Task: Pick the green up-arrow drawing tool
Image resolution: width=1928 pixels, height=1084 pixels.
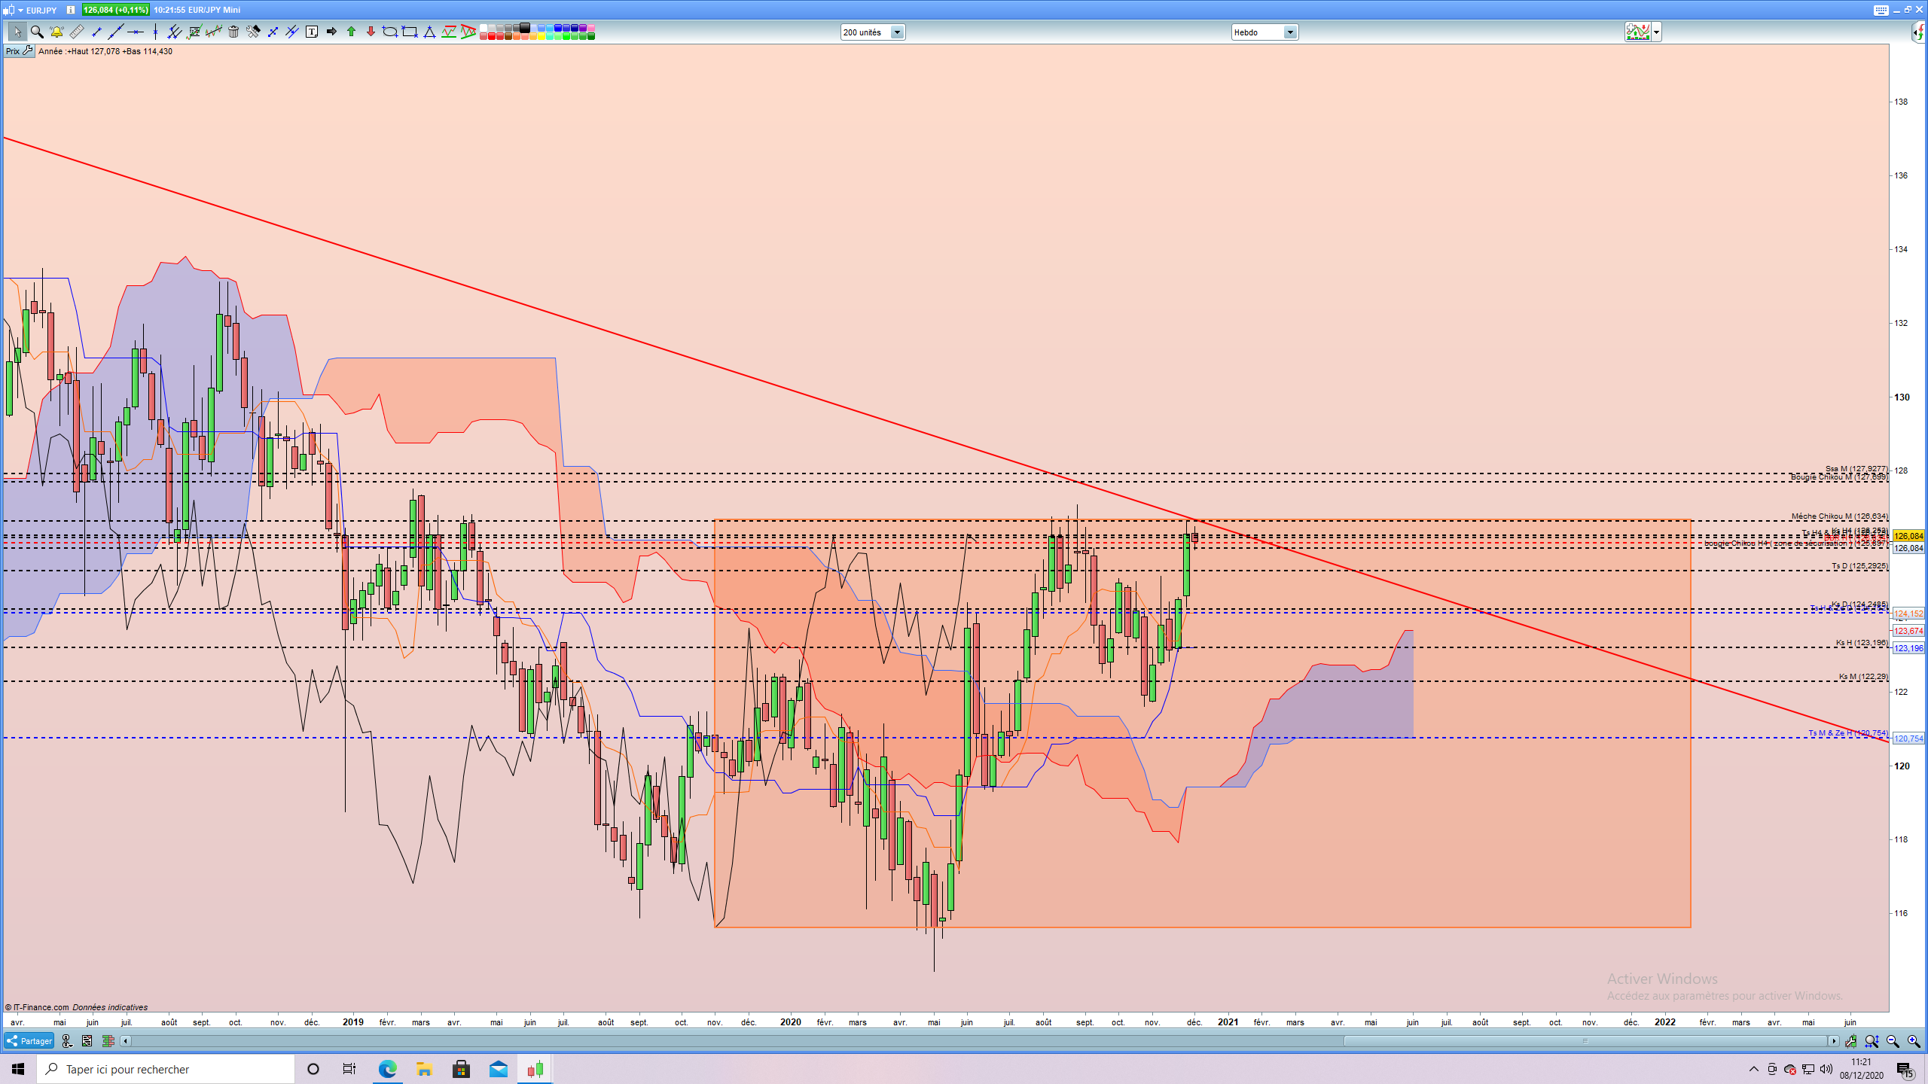Action: [x=351, y=32]
